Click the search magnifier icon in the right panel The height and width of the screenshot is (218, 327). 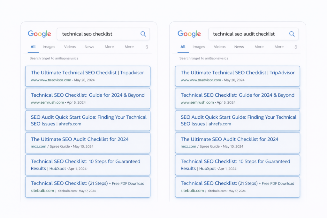pyautogui.click(x=292, y=34)
